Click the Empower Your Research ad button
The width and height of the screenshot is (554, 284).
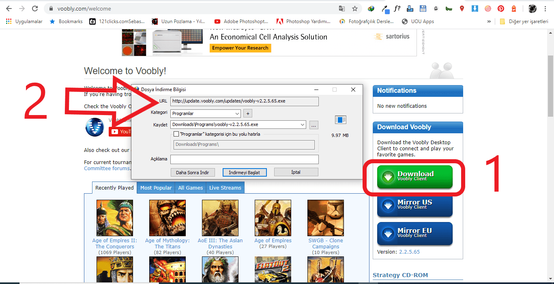[x=240, y=48]
